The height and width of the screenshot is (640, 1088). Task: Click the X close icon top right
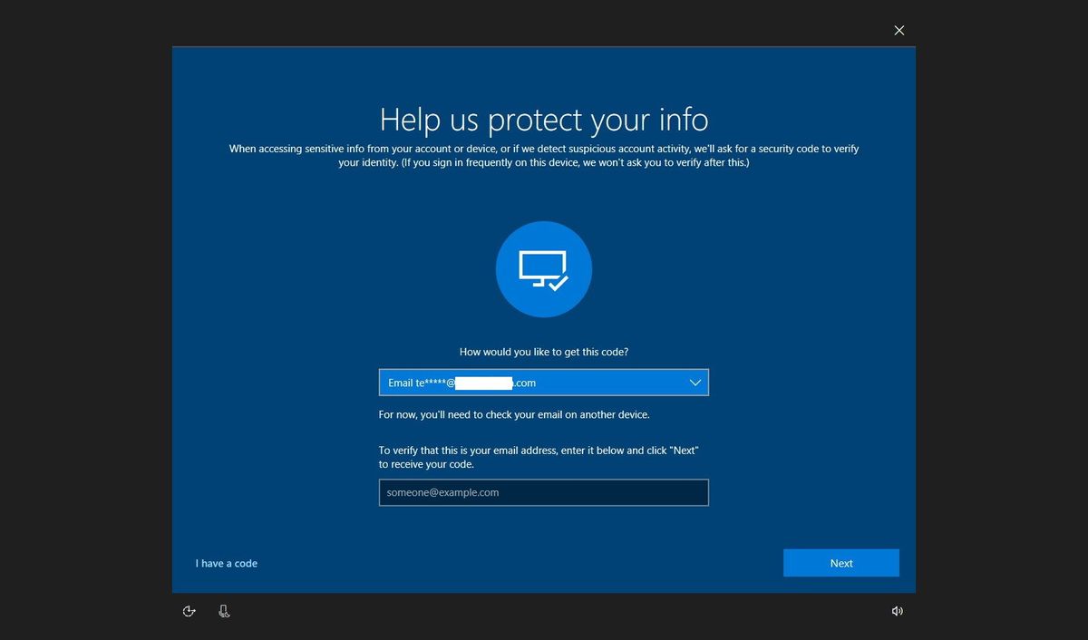click(899, 30)
